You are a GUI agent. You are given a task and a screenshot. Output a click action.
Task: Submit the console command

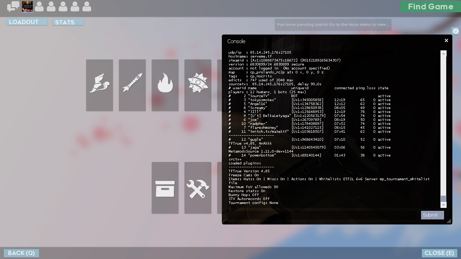pyautogui.click(x=432, y=215)
